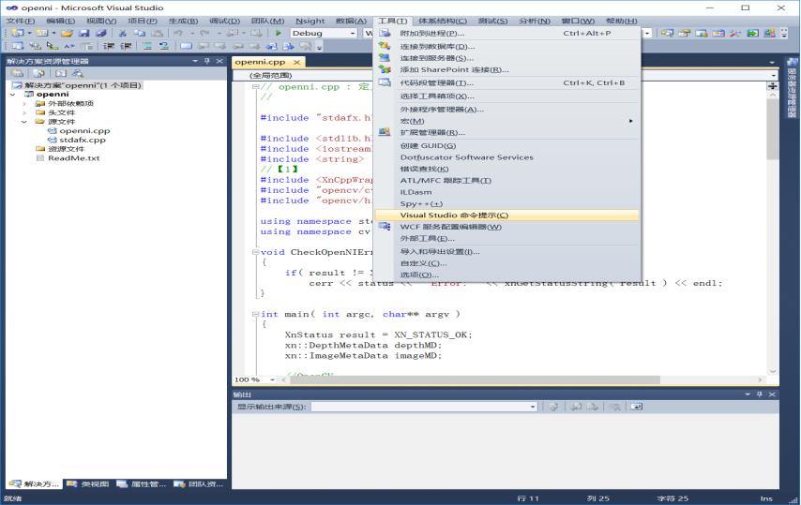801x505 pixels.
Task: Open the 100% zoom level dropdown
Action: coord(272,380)
